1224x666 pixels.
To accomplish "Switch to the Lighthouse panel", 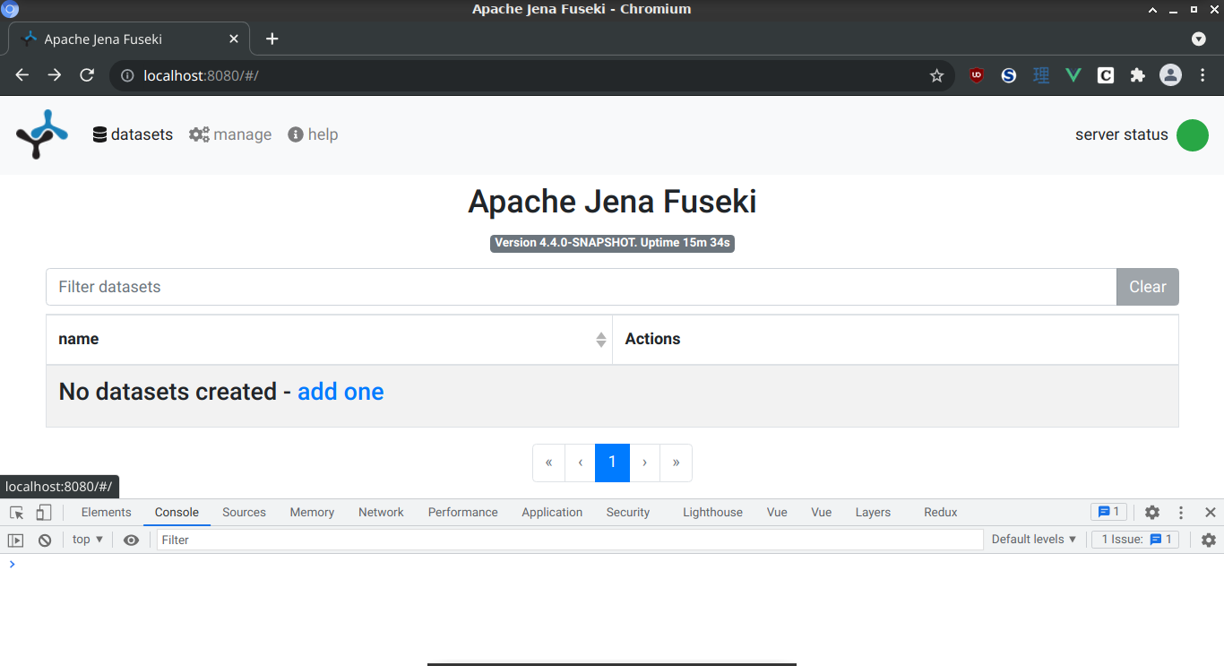I will (x=712, y=513).
